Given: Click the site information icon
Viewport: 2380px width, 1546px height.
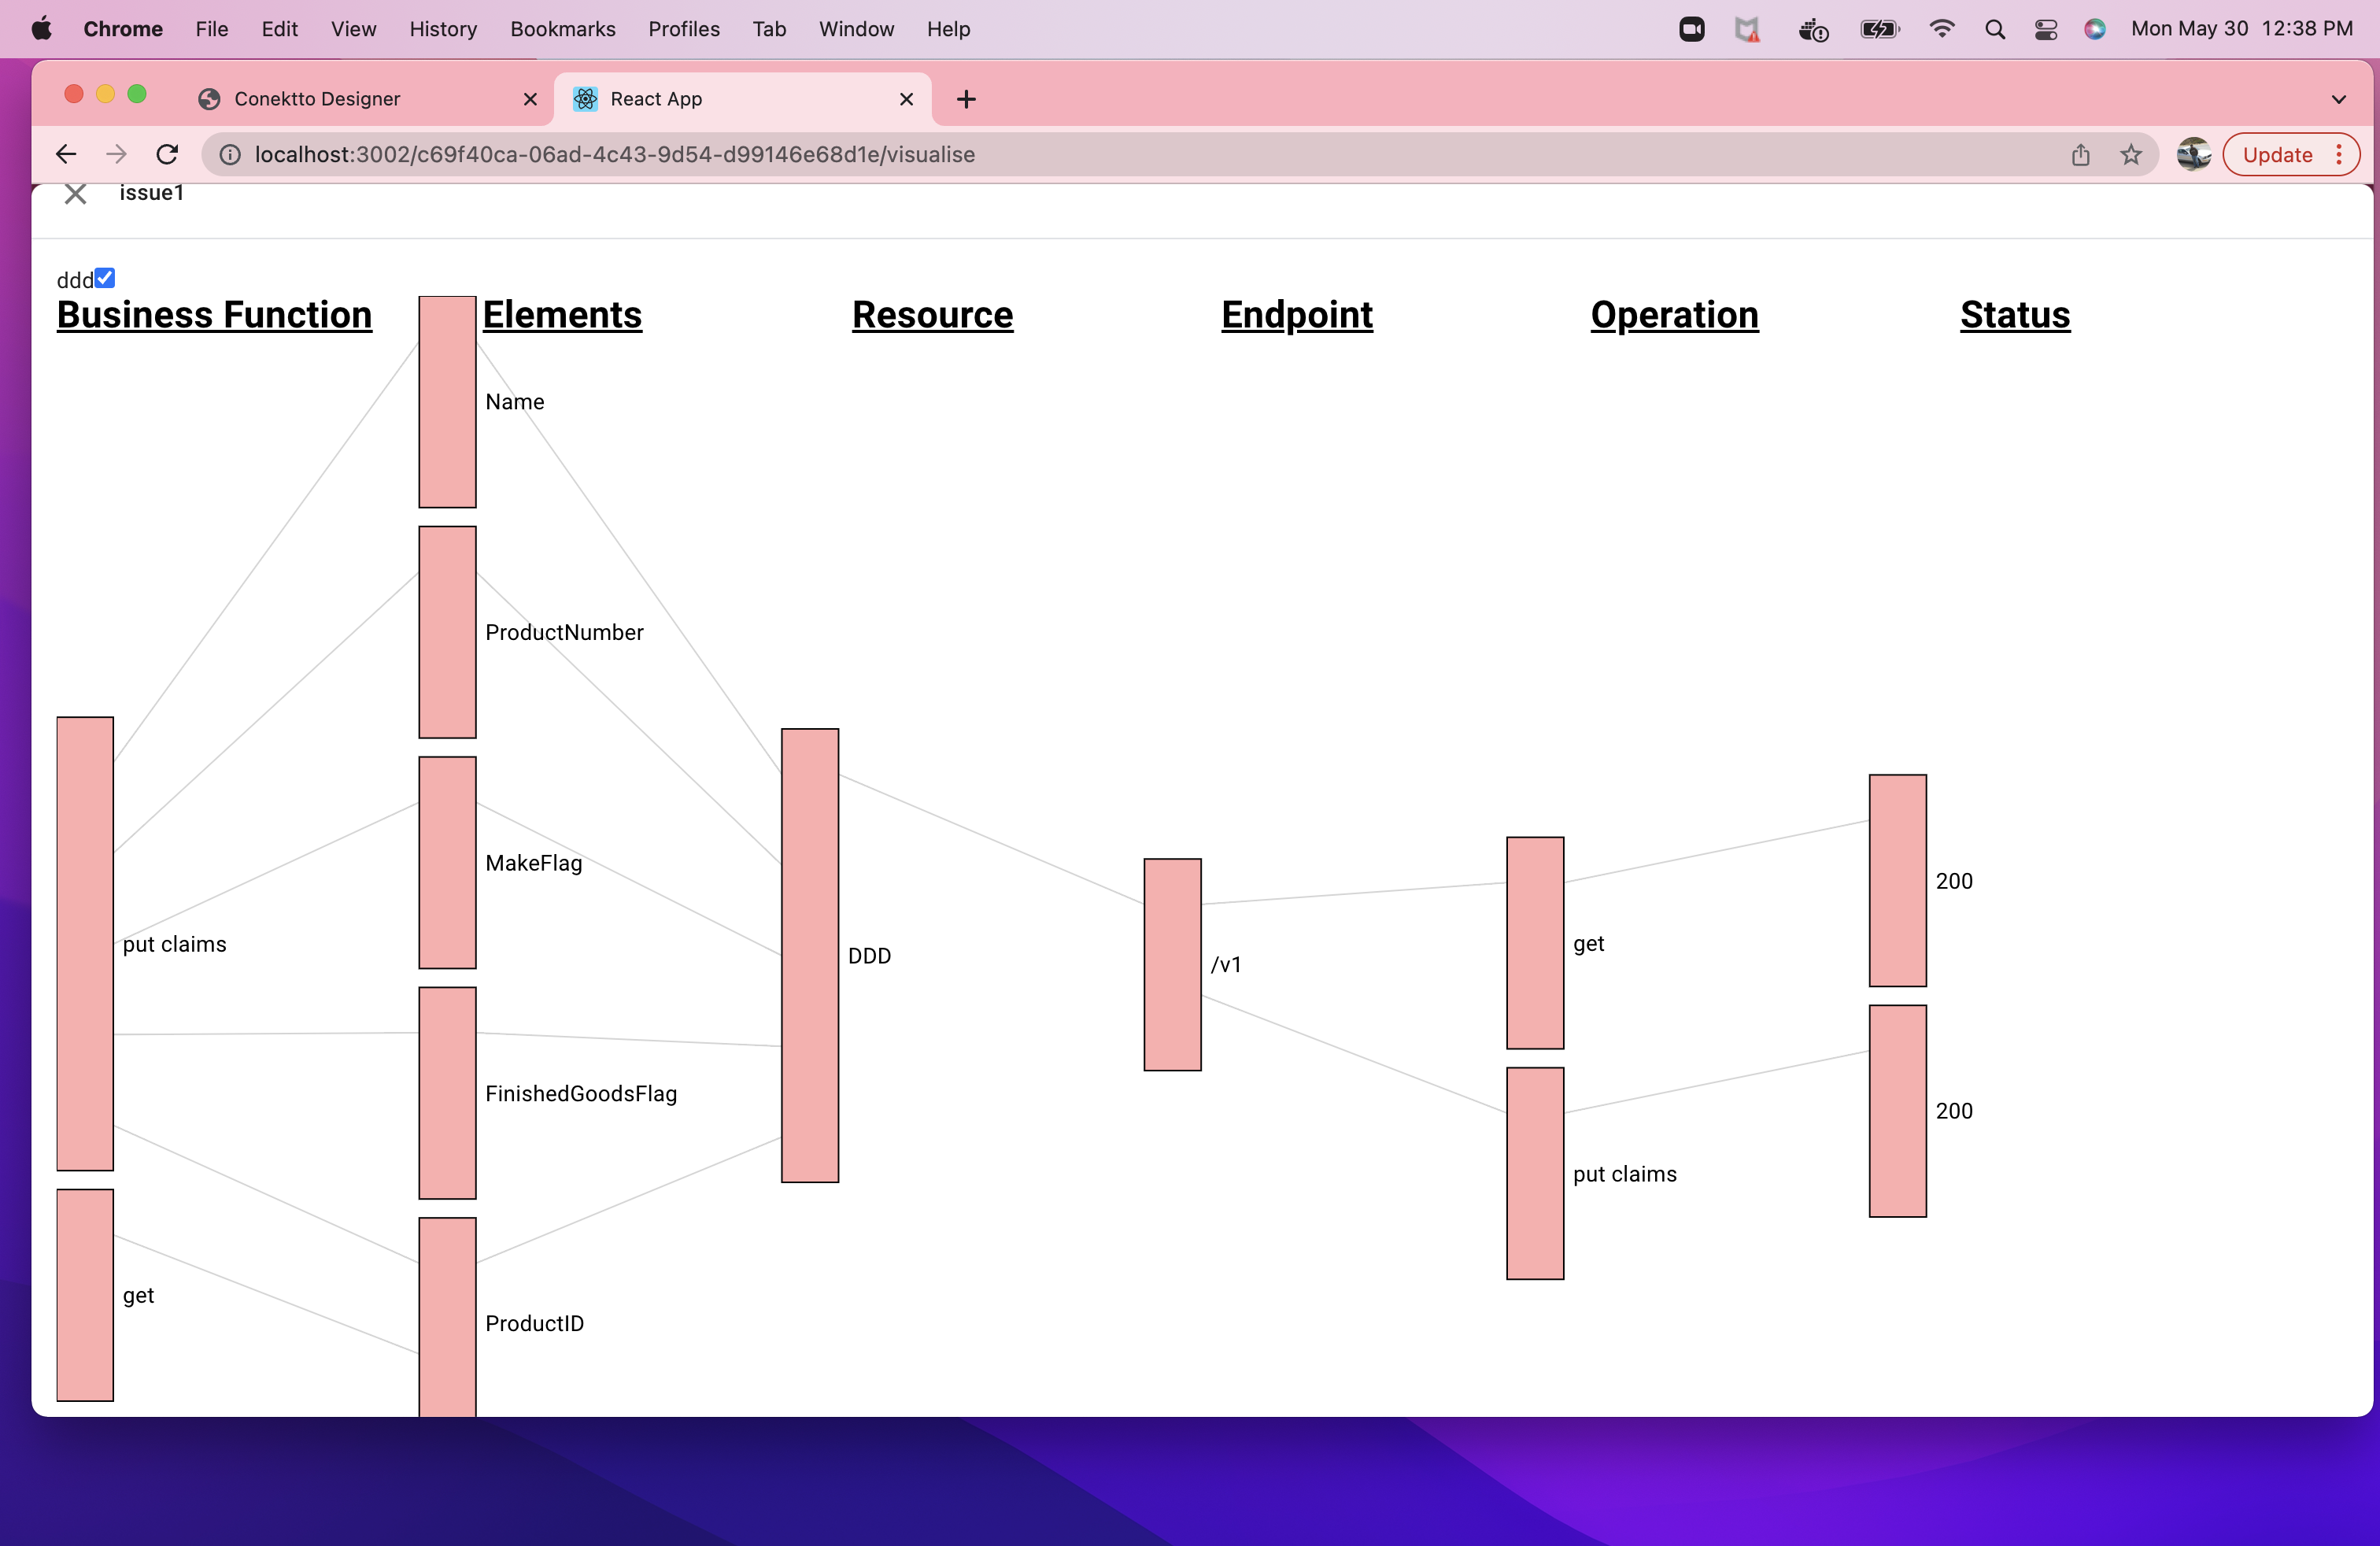Looking at the screenshot, I should pyautogui.click(x=230, y=154).
